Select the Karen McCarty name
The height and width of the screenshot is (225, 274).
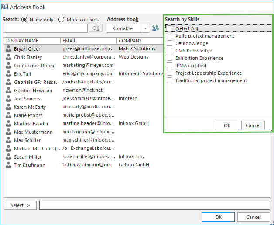(30, 107)
